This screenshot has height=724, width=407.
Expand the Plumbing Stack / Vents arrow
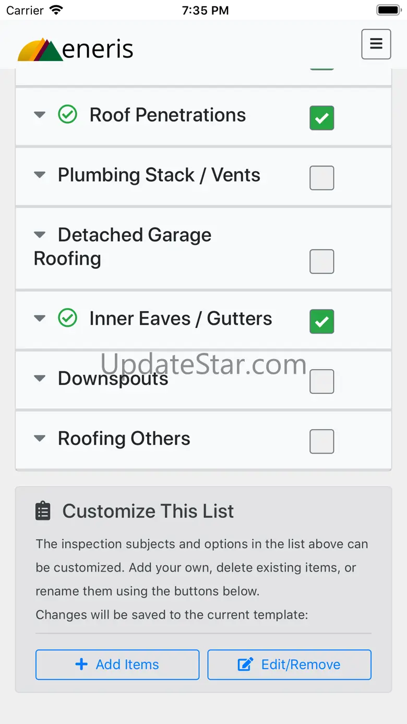point(40,175)
